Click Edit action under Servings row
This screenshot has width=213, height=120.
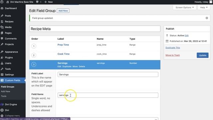59,67
